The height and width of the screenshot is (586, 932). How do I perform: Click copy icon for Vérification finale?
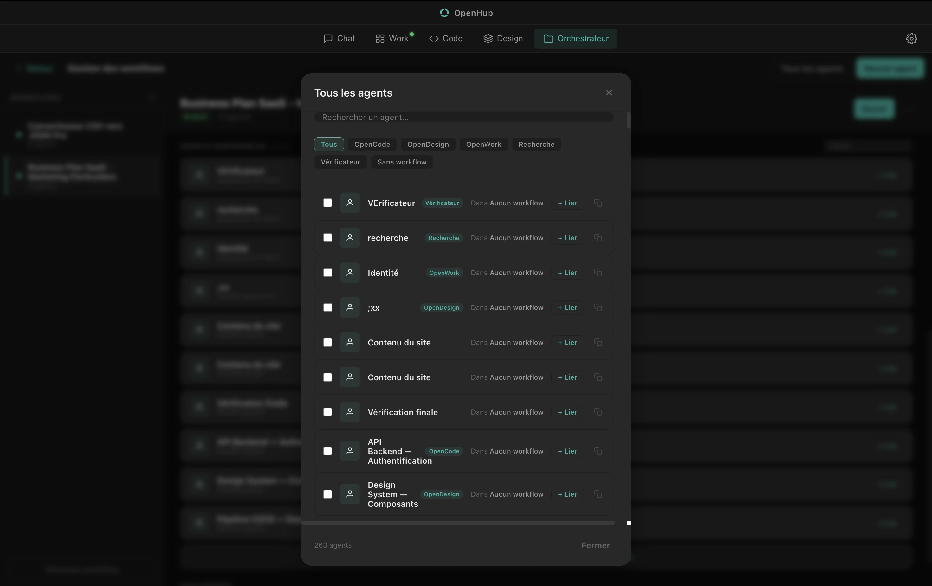point(598,412)
